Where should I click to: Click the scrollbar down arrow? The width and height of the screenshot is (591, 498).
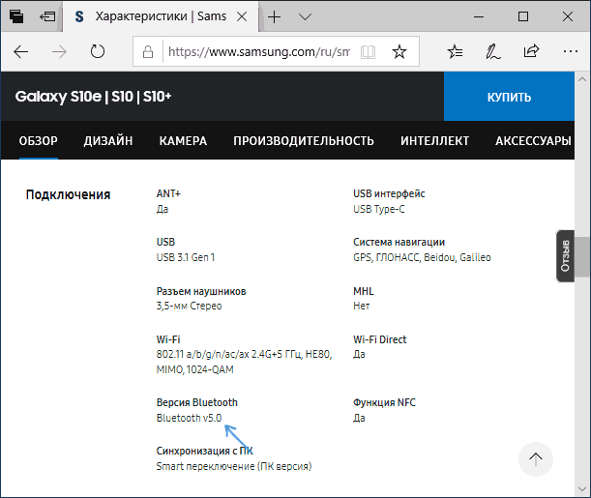coord(582,489)
